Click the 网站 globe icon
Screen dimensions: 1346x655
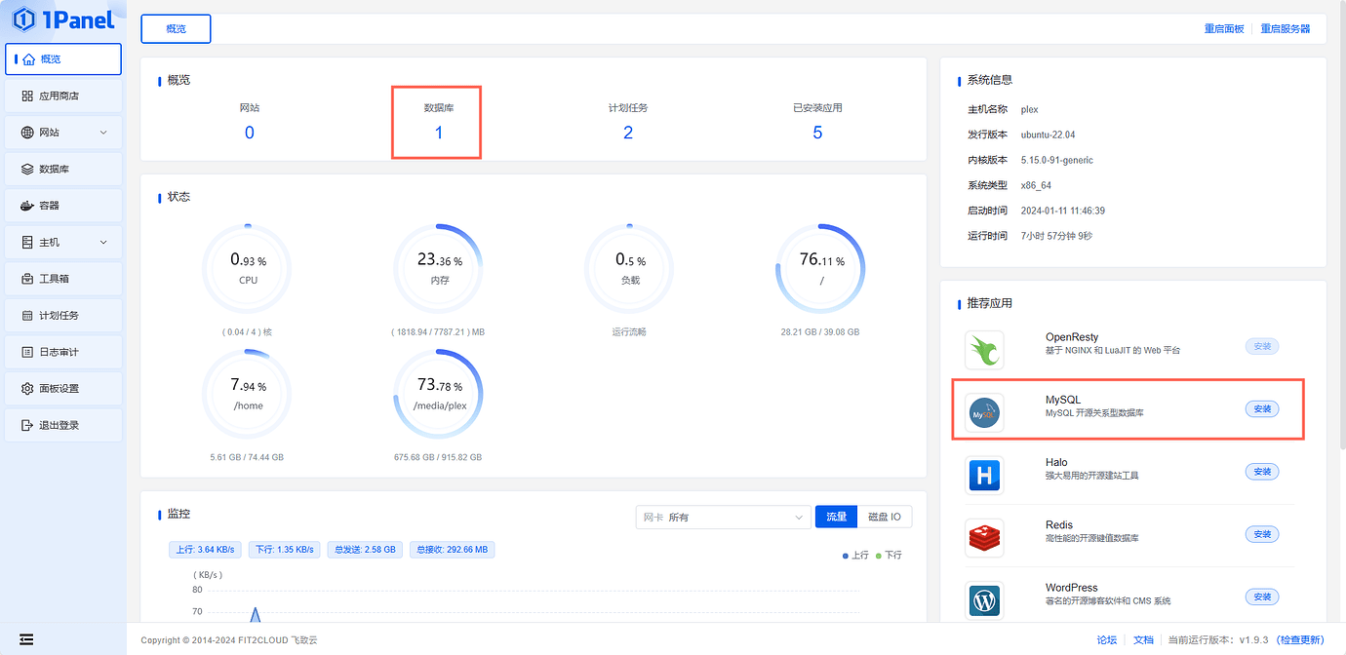(x=27, y=133)
